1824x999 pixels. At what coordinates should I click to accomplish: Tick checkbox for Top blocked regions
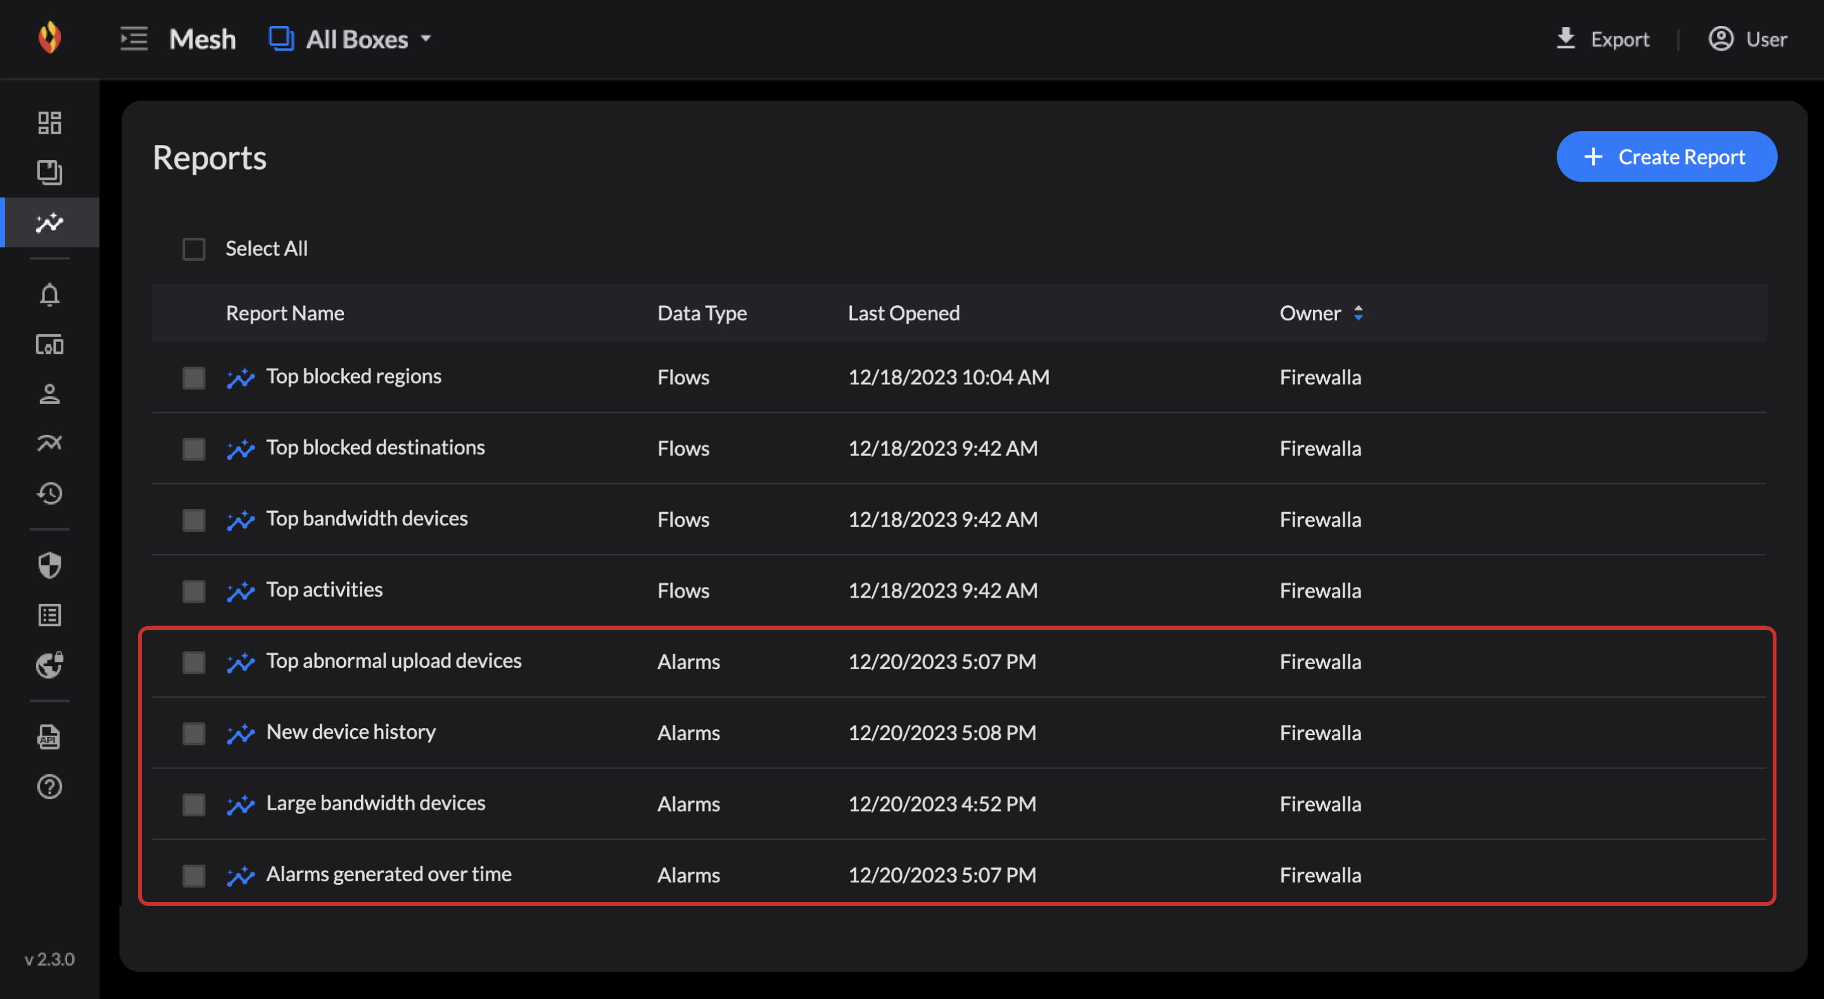194,378
